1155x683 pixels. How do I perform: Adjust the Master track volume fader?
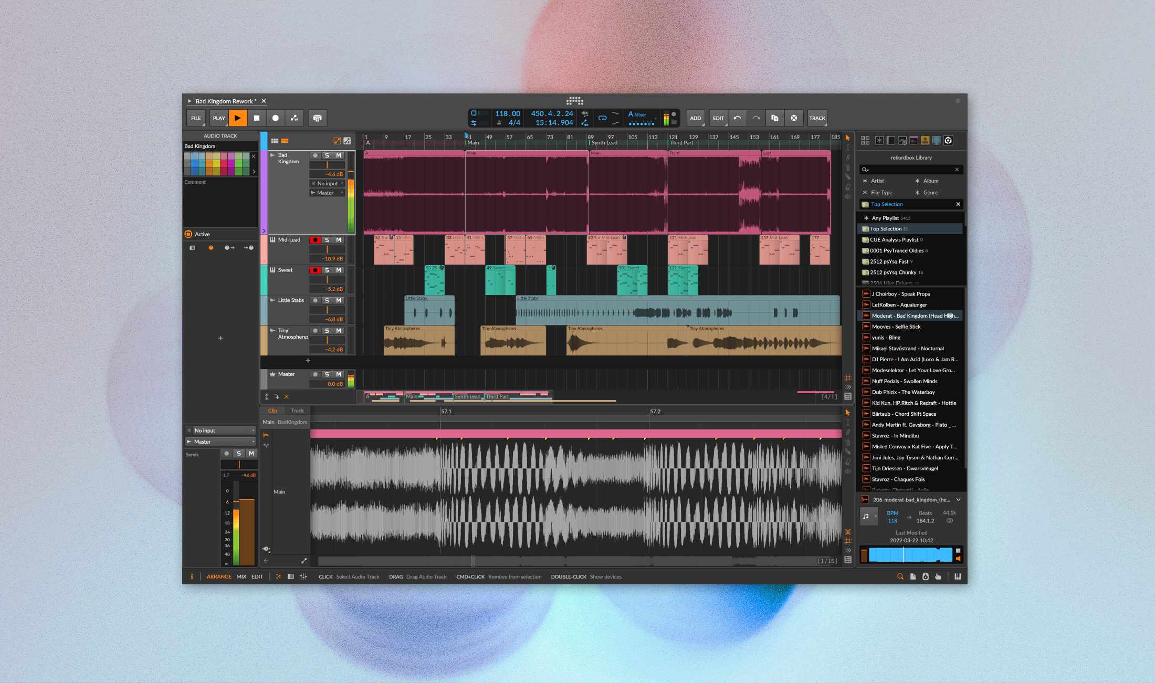coord(327,384)
